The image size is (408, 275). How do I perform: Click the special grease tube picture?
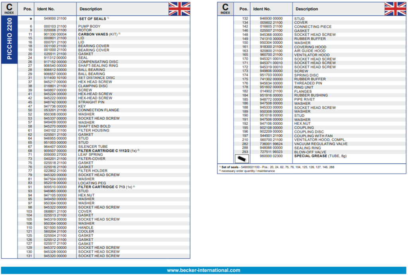240,159
